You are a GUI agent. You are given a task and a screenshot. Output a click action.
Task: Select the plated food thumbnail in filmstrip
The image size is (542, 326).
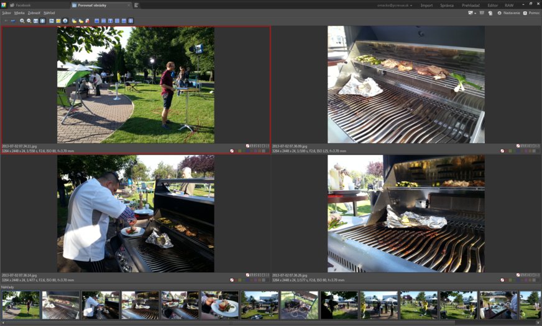point(219,305)
